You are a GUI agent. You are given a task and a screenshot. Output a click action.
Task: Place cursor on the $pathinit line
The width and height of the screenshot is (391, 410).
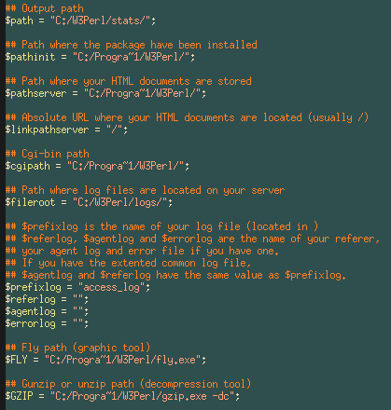(x=100, y=57)
